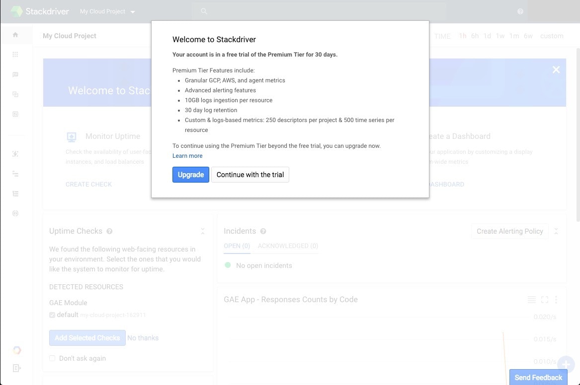Open the circular badge icon in the sidebar
The width and height of the screenshot is (580, 385).
[x=15, y=213]
